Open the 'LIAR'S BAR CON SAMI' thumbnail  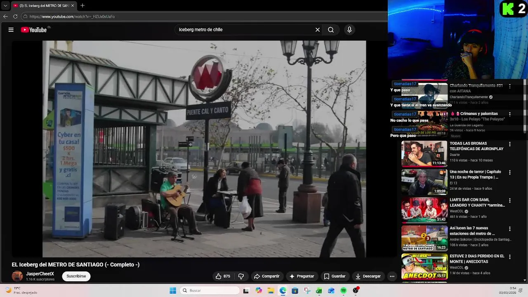click(424, 210)
